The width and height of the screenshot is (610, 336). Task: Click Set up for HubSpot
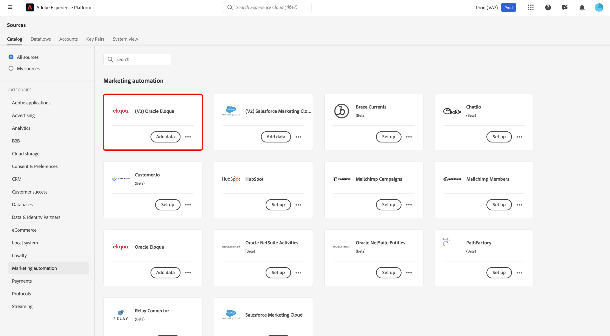click(x=278, y=205)
